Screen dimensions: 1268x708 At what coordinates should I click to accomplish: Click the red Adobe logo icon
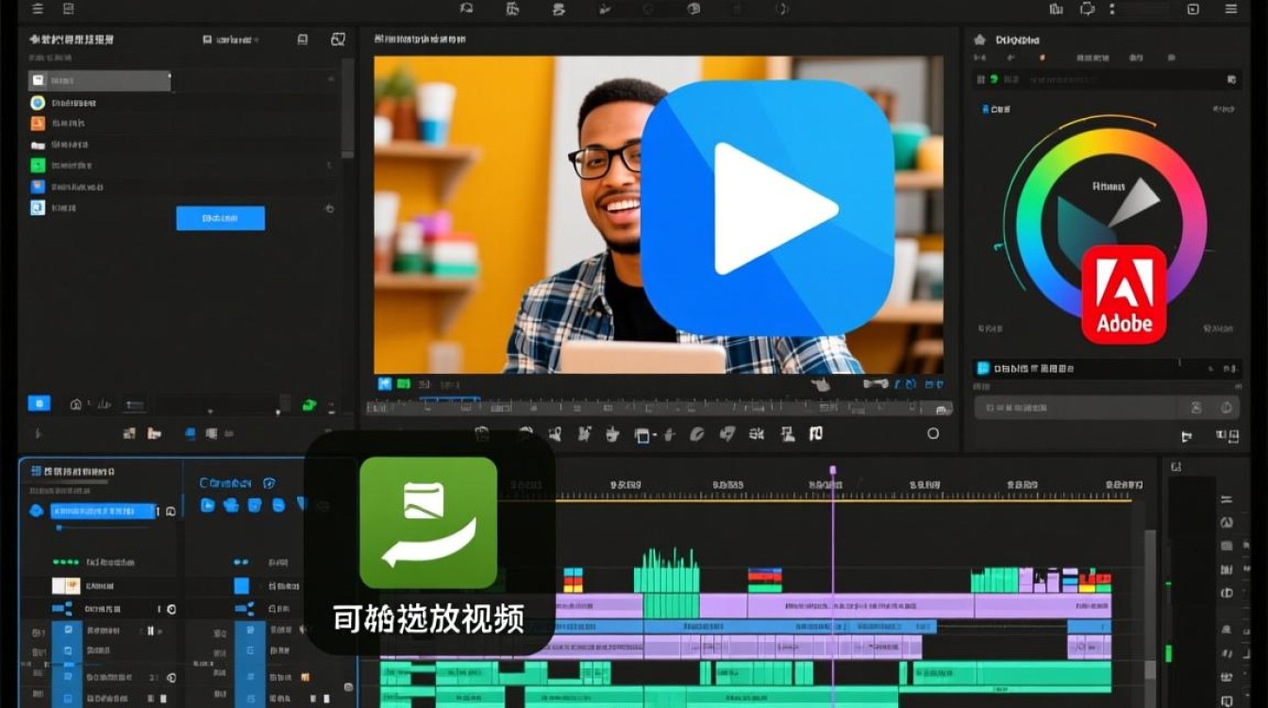(1124, 294)
